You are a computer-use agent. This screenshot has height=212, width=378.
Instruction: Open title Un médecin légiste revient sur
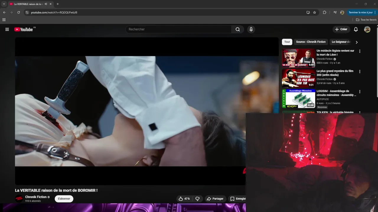pyautogui.click(x=335, y=53)
